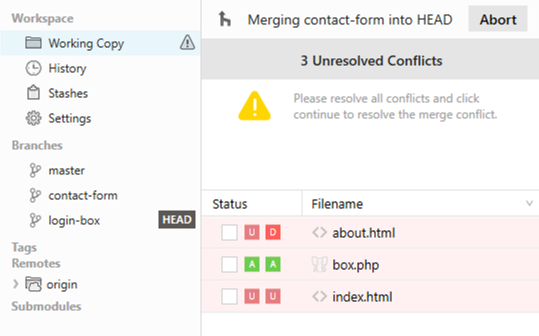This screenshot has width=539, height=336.
Task: Click the 3 Unresolved Conflicts banner
Action: coord(370,60)
